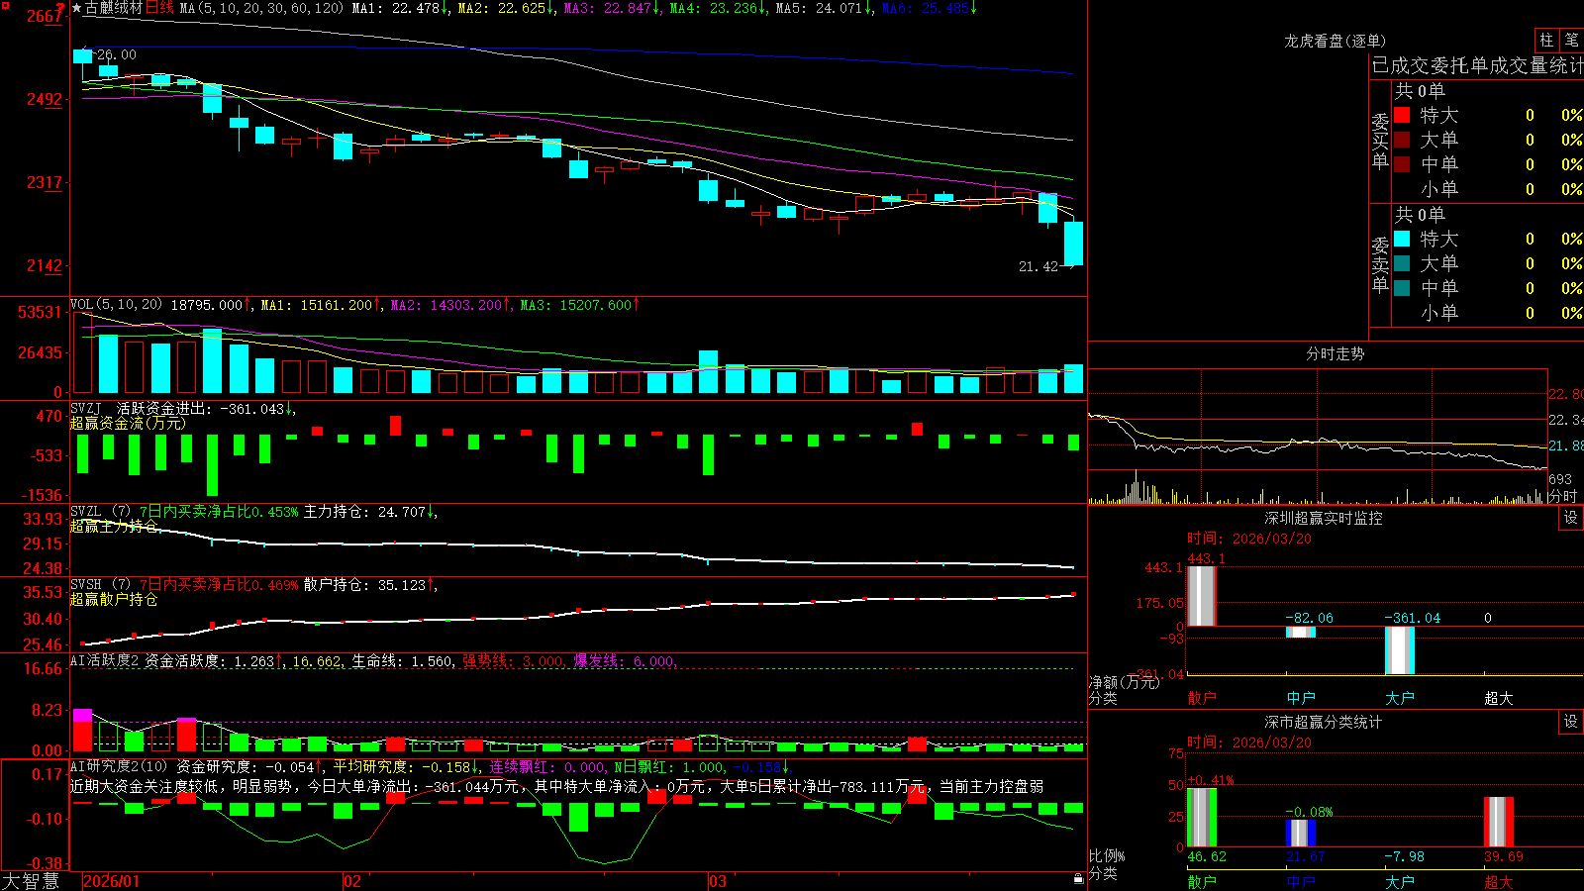
Task: Click the 散户持仓: 35.123 value
Action: click(x=364, y=585)
